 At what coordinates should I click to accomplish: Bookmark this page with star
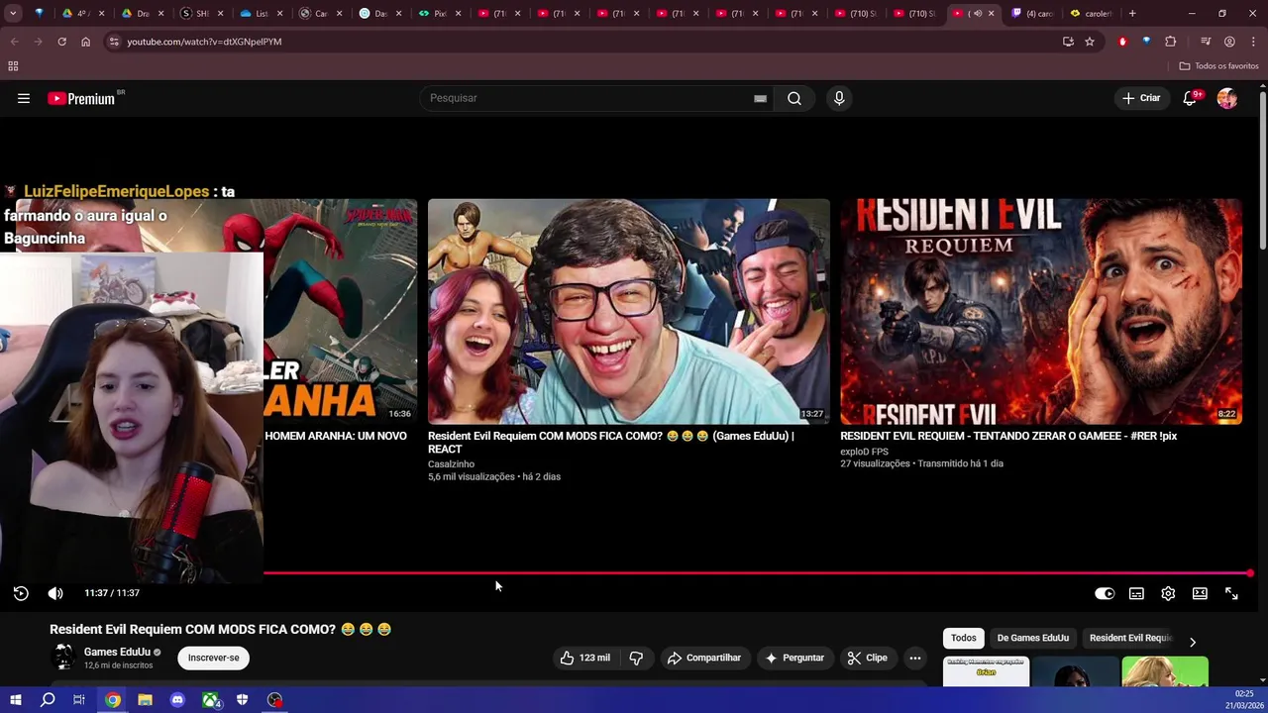click(1090, 42)
